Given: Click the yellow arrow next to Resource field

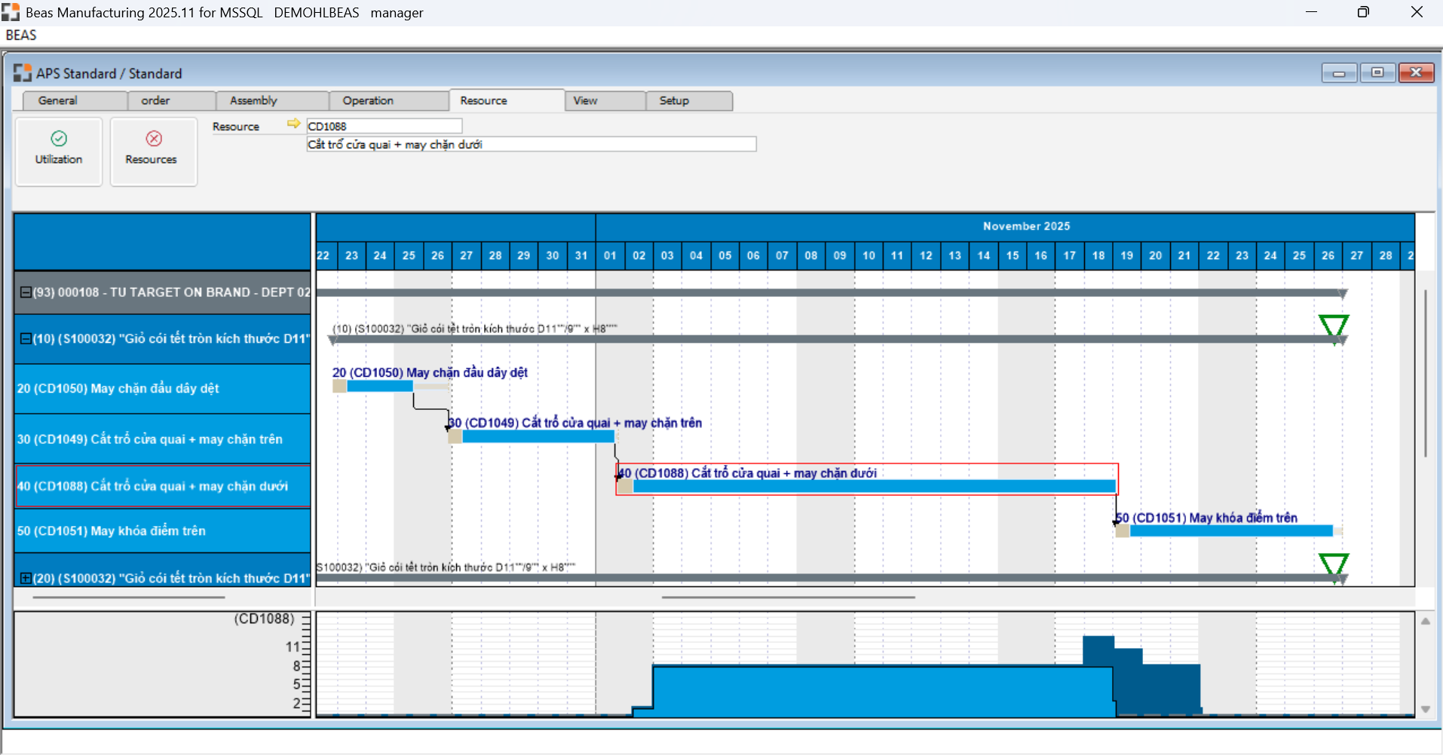Looking at the screenshot, I should click(293, 124).
